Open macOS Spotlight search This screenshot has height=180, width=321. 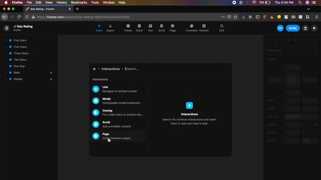(300, 2)
